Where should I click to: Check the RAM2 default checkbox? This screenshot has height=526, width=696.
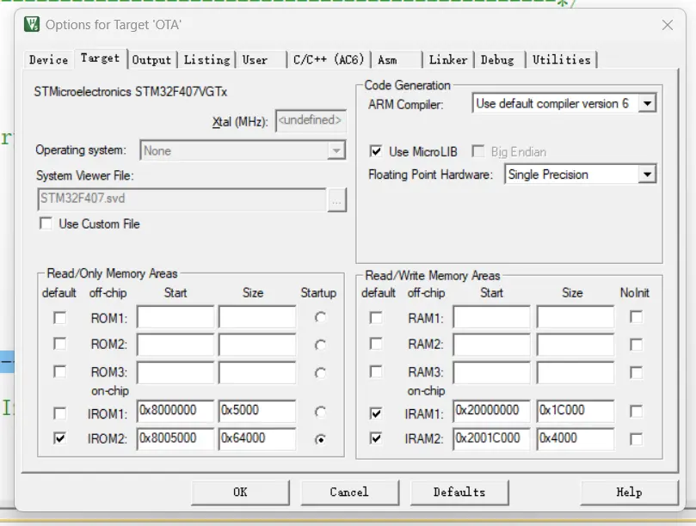coord(376,344)
